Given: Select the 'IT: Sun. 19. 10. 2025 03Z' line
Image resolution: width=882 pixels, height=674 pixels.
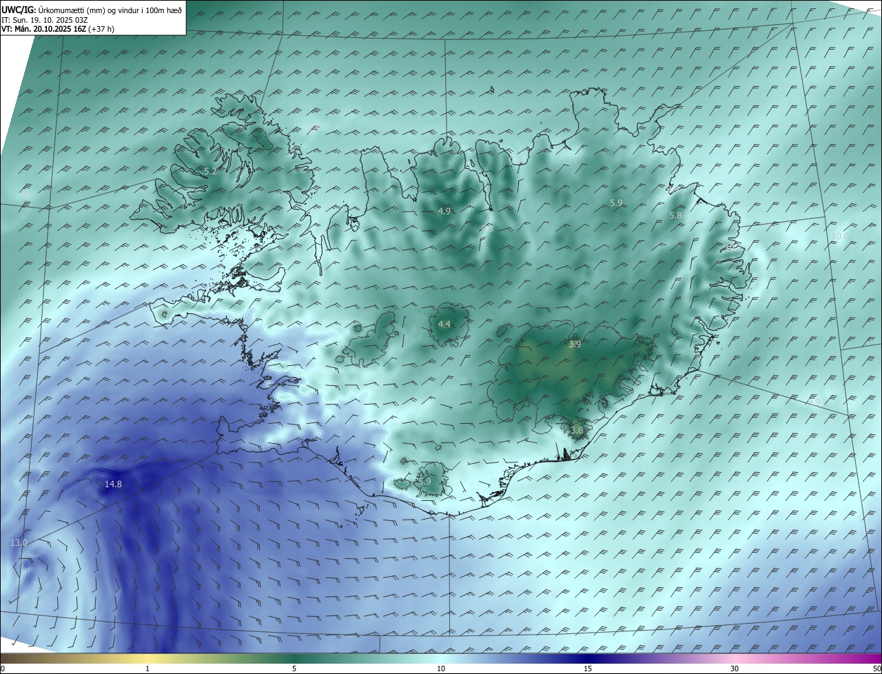Looking at the screenshot, I should 45,21.
